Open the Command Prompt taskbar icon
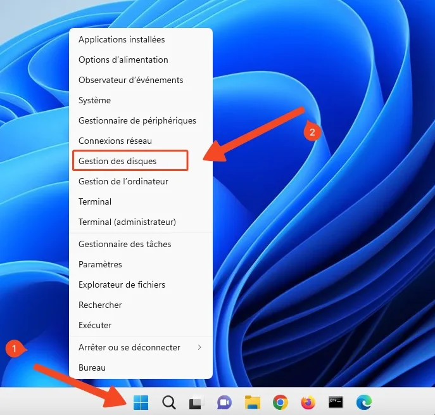 [x=336, y=402]
